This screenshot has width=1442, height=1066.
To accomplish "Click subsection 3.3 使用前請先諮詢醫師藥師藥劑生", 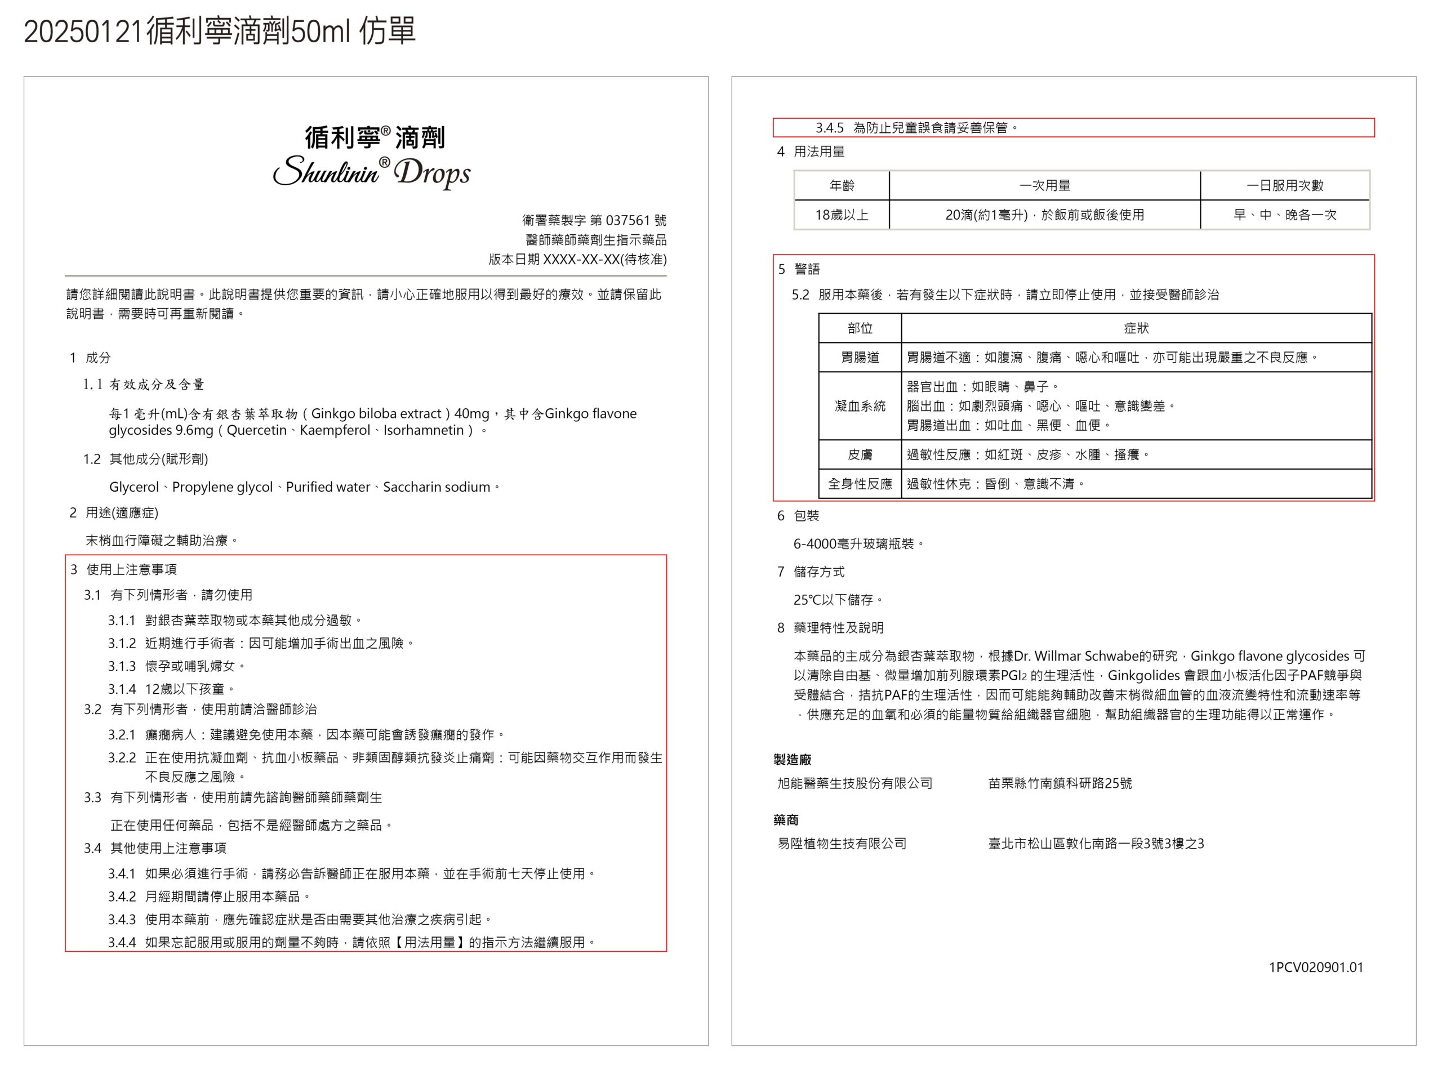I will pyautogui.click(x=233, y=797).
